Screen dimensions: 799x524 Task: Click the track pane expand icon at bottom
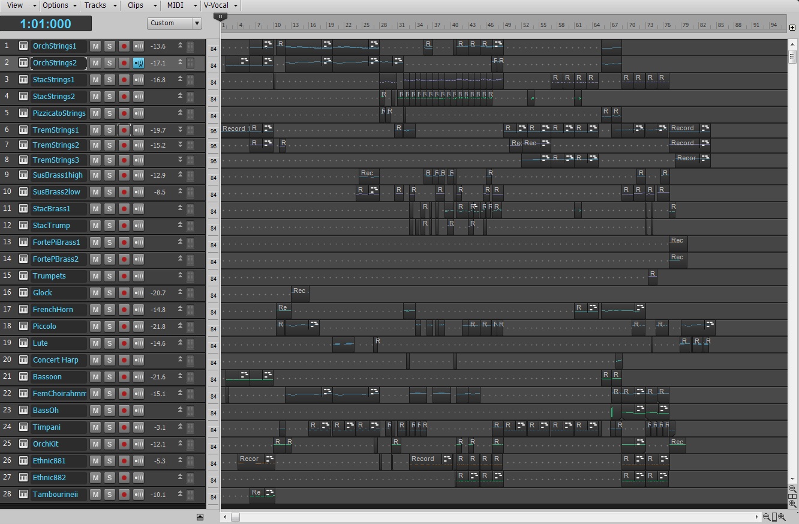tap(200, 517)
